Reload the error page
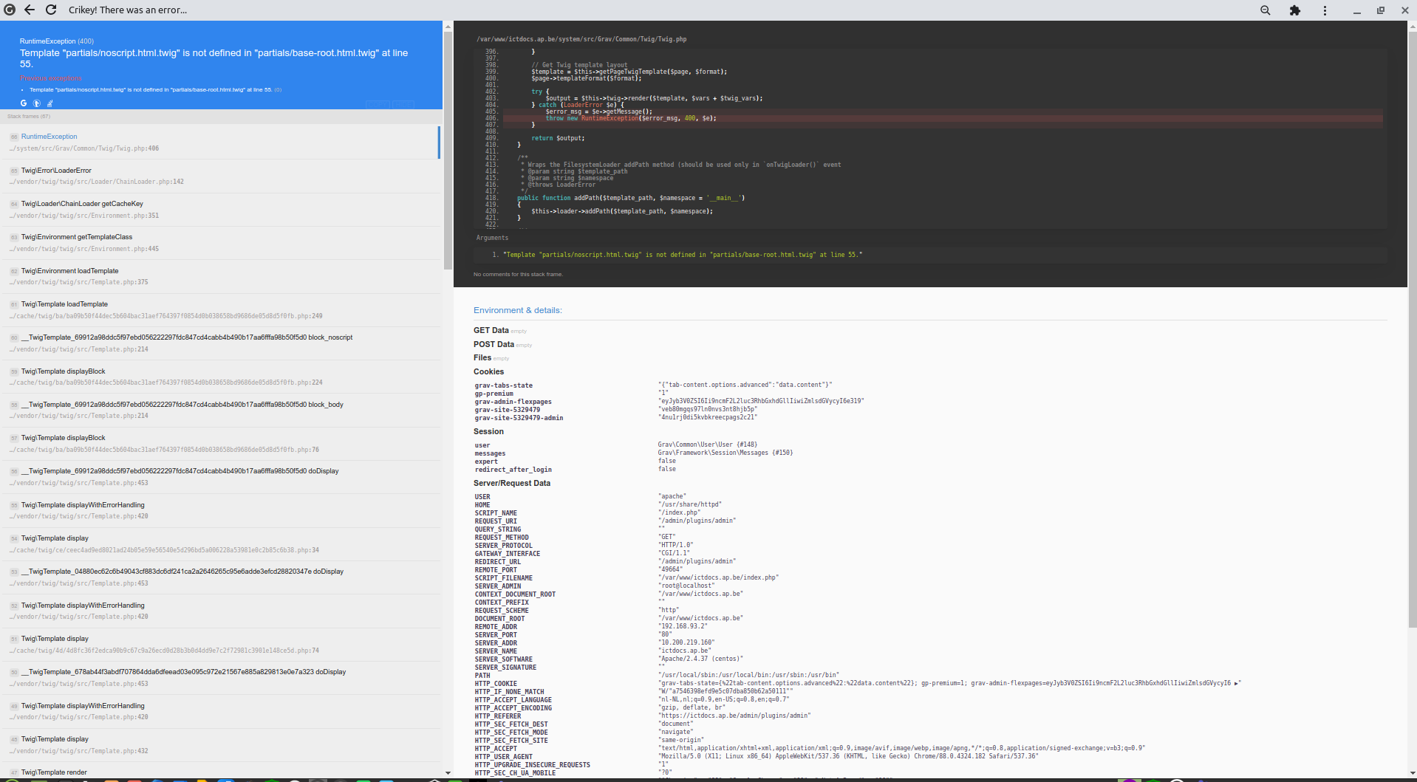The image size is (1417, 782). (x=51, y=10)
